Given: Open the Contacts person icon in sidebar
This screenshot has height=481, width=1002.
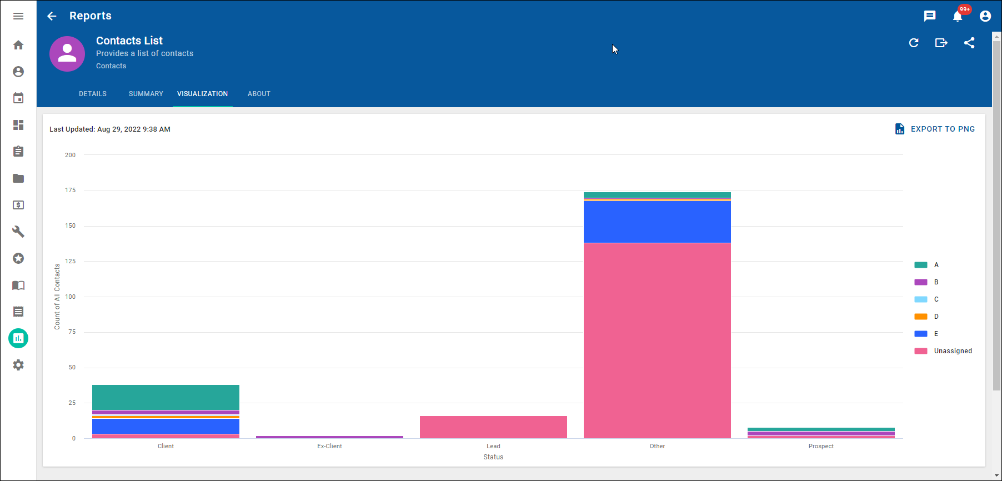Looking at the screenshot, I should coord(18,72).
